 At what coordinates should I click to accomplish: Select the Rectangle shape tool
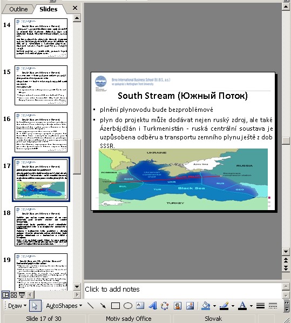(116, 306)
